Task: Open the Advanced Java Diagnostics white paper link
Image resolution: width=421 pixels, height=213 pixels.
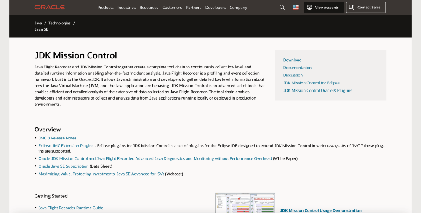Action: [x=155, y=159]
